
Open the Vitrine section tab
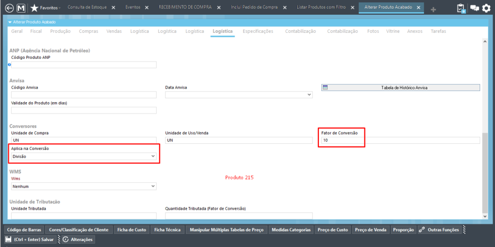pyautogui.click(x=393, y=31)
